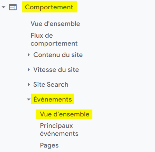Click the yellow highlight around Comportement
Image resolution: width=155 pixels, height=152 pixels.
tap(49, 7)
